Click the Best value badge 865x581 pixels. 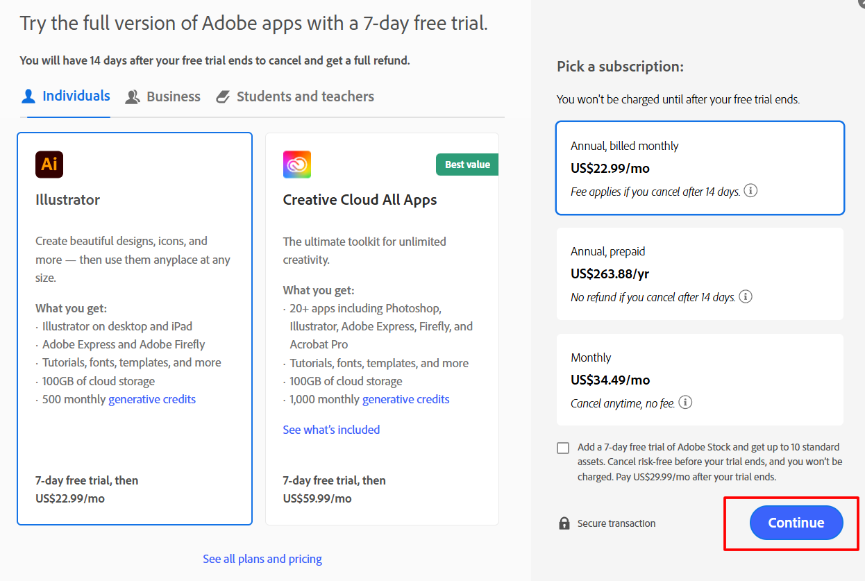pyautogui.click(x=467, y=165)
